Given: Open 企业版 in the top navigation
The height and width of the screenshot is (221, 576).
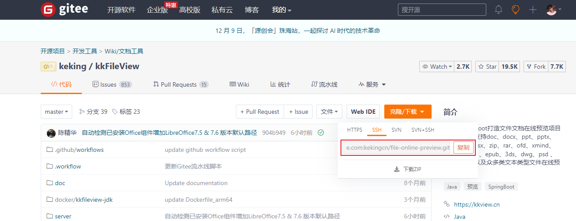Looking at the screenshot, I should point(158,10).
